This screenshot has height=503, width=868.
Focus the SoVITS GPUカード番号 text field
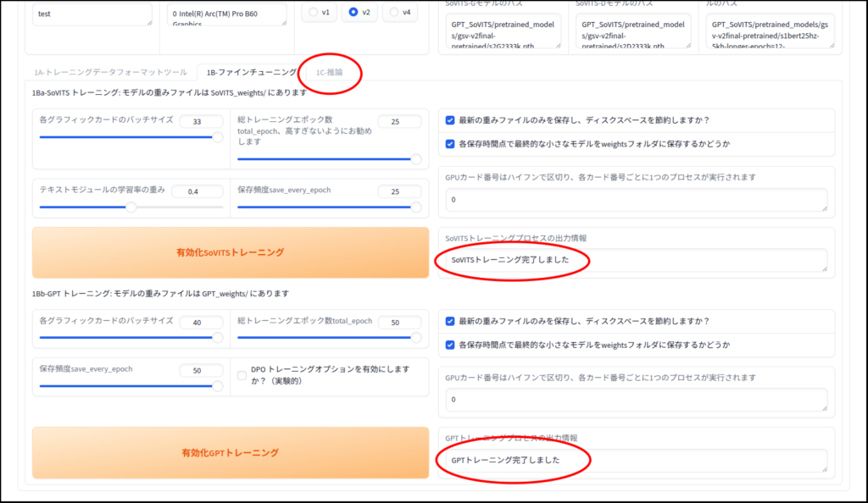(x=636, y=200)
